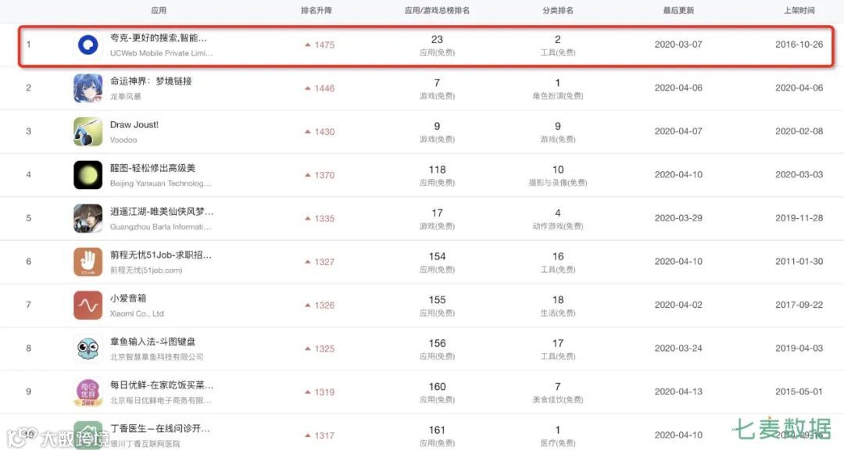Click overall rank 155 for 小爱音箱

click(x=437, y=299)
